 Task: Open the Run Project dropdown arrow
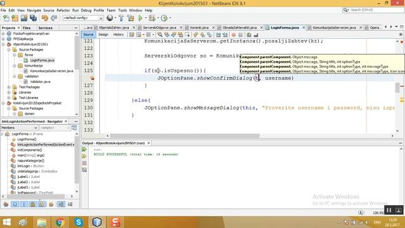click(146, 18)
